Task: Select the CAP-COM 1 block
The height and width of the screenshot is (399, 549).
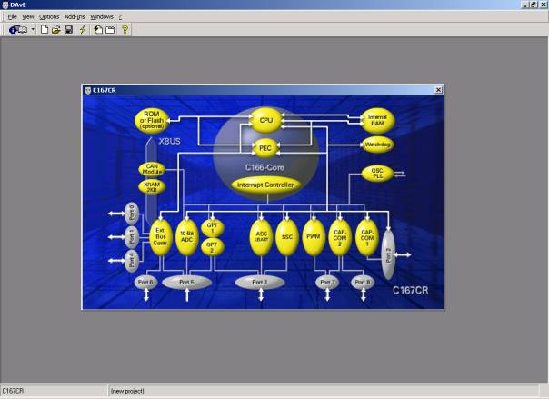Action: [367, 237]
